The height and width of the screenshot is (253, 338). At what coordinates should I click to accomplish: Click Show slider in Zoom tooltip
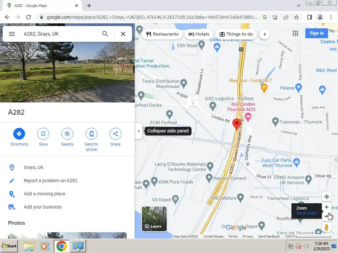click(306, 213)
